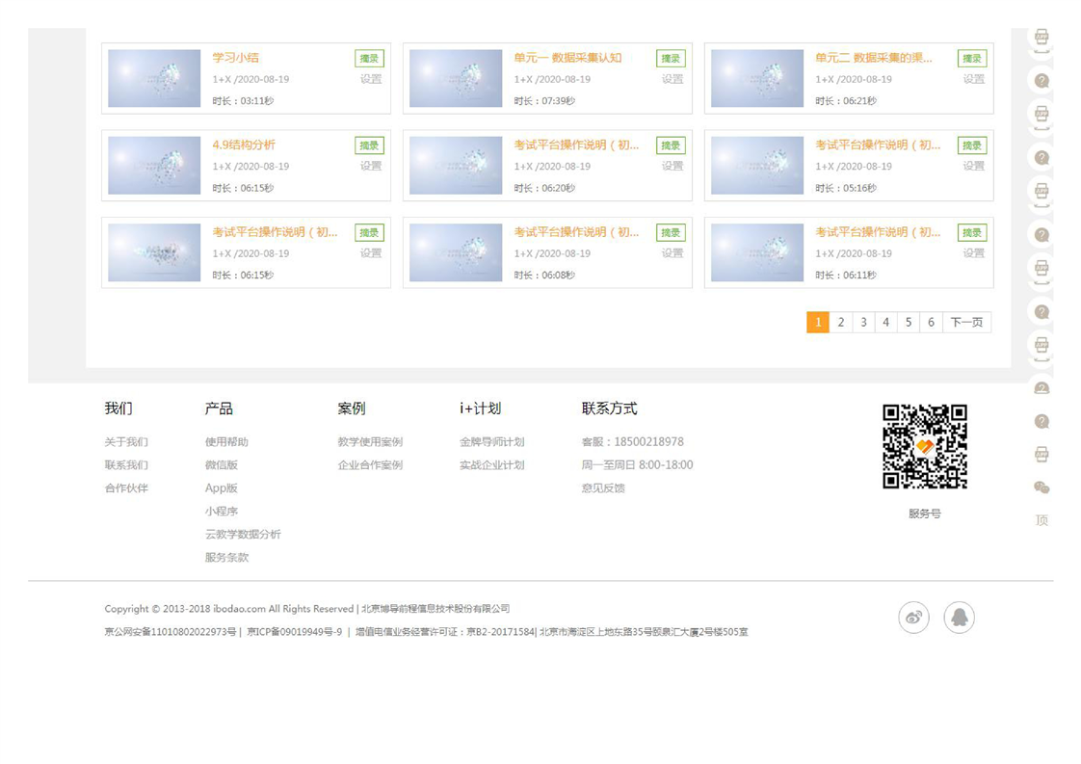Select the 教学使用案例 footer link
Viewport: 1081px width, 764px height.
coord(370,442)
